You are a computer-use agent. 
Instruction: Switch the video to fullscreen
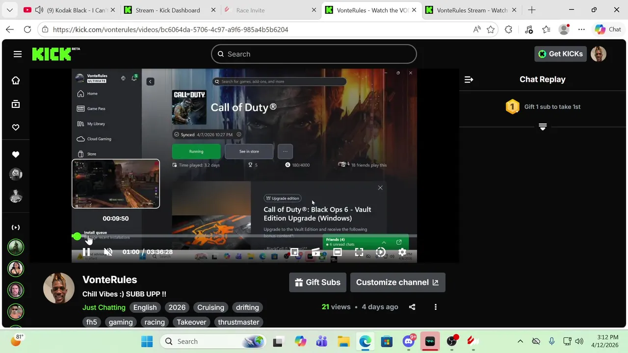click(359, 252)
